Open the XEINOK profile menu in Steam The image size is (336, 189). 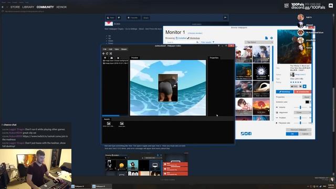[61, 7]
